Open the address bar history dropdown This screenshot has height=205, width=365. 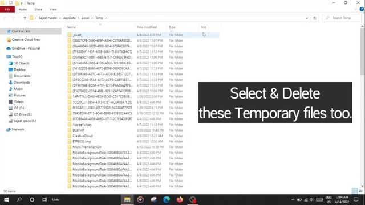[307, 18]
